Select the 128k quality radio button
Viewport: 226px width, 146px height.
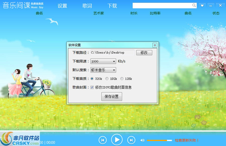click(x=122, y=79)
